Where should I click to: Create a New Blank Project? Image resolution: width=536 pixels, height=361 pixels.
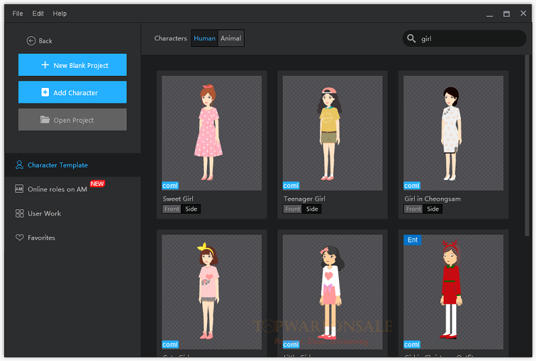(x=72, y=64)
